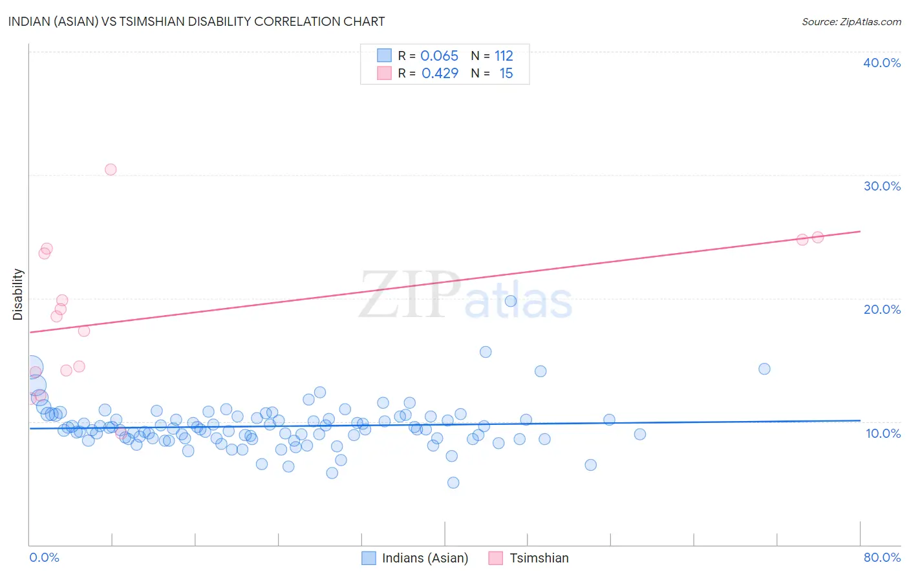Click the pink Tsimshian legend swatch

496,558
